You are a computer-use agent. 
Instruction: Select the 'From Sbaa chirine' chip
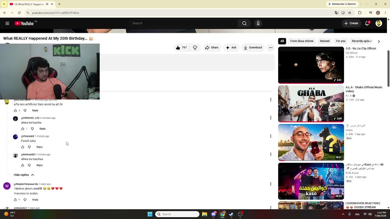(302, 41)
